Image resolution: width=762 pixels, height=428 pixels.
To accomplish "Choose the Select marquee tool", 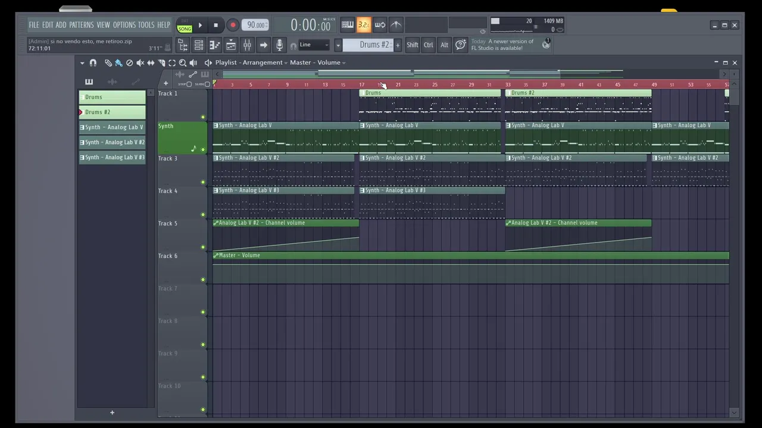I will 172,62.
